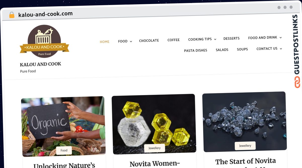Open the Soups menu item
The height and width of the screenshot is (168, 302).
point(242,49)
